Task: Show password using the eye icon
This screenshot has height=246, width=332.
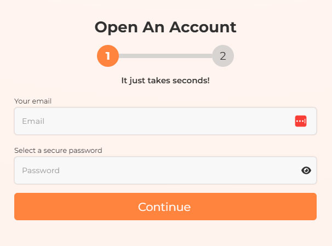Action: [x=306, y=170]
